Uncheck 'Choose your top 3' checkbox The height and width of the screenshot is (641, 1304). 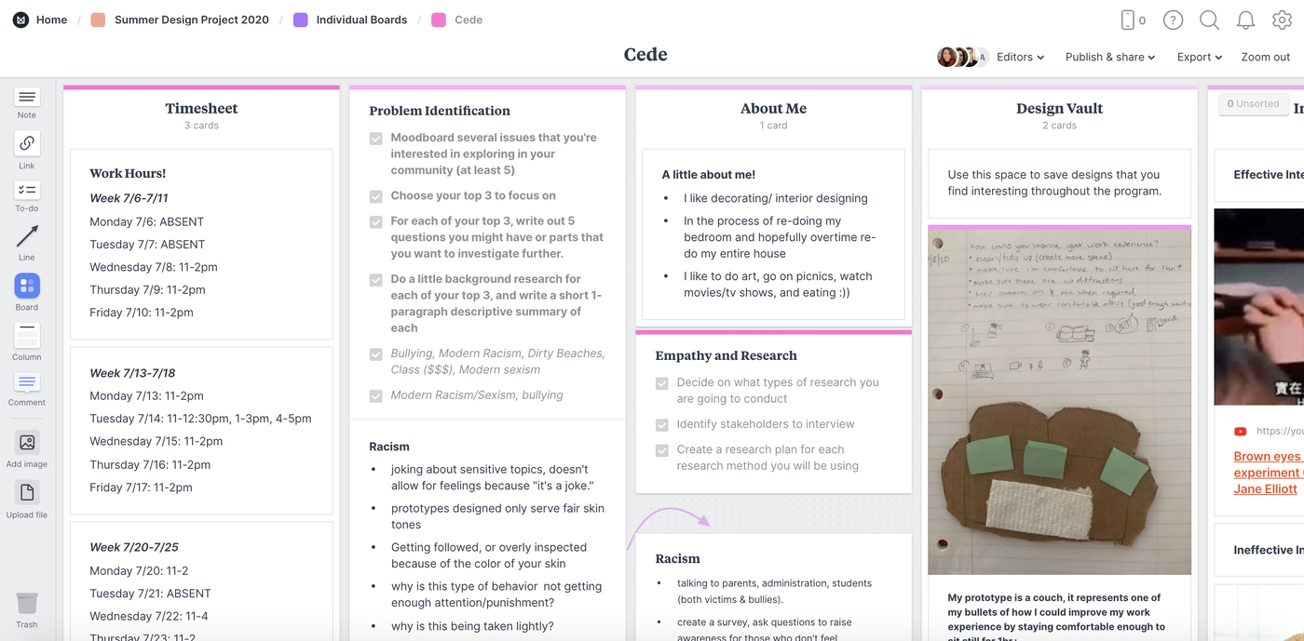(376, 196)
